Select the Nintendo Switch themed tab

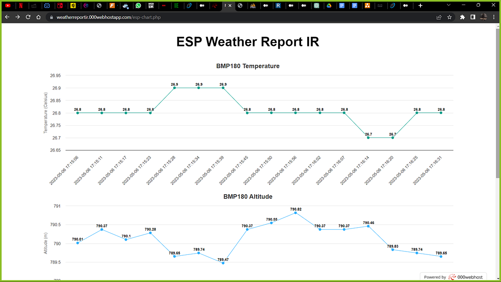[x=59, y=5]
